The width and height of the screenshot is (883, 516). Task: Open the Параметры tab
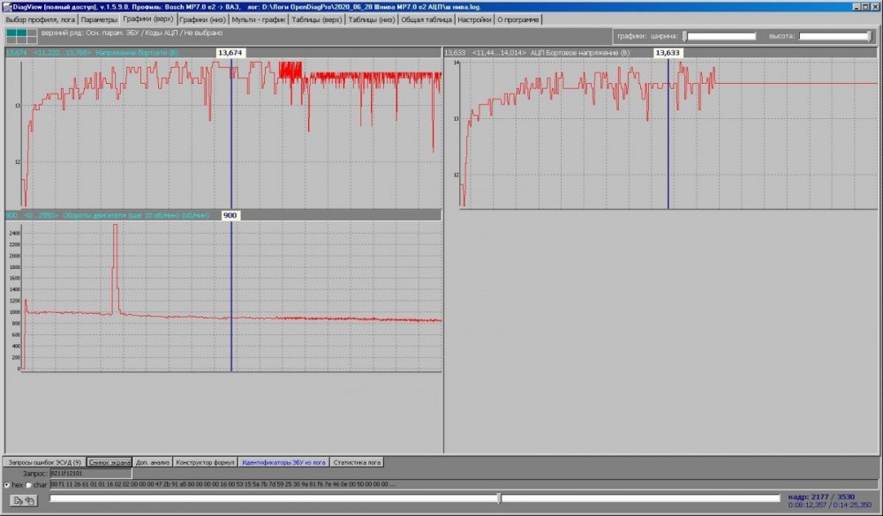98,19
